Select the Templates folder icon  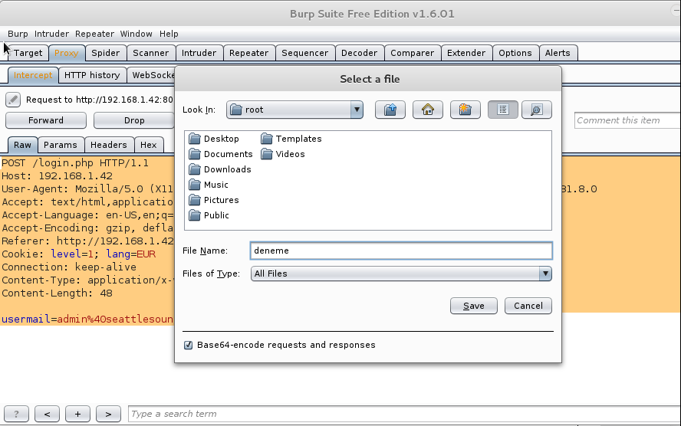click(x=266, y=139)
